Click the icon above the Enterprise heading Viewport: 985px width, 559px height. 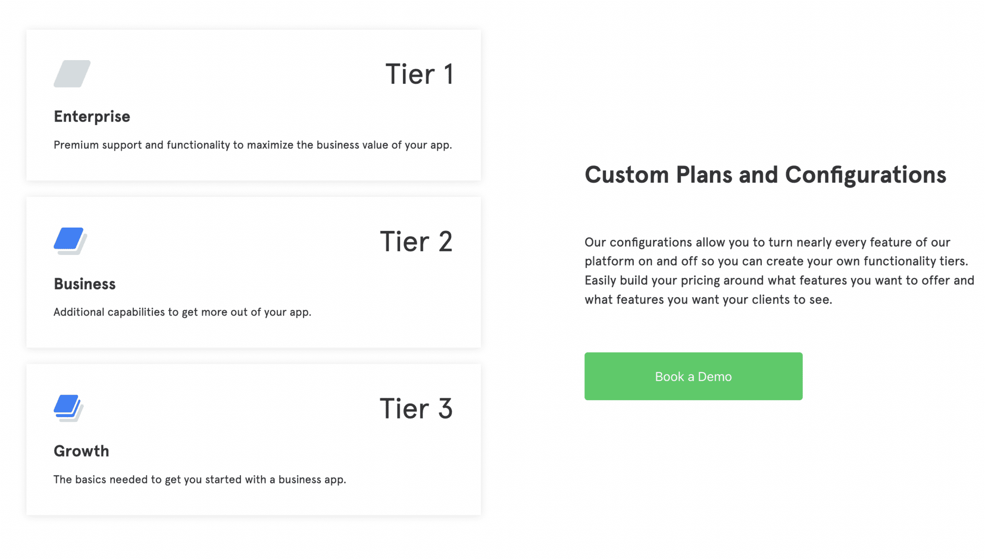[73, 75]
